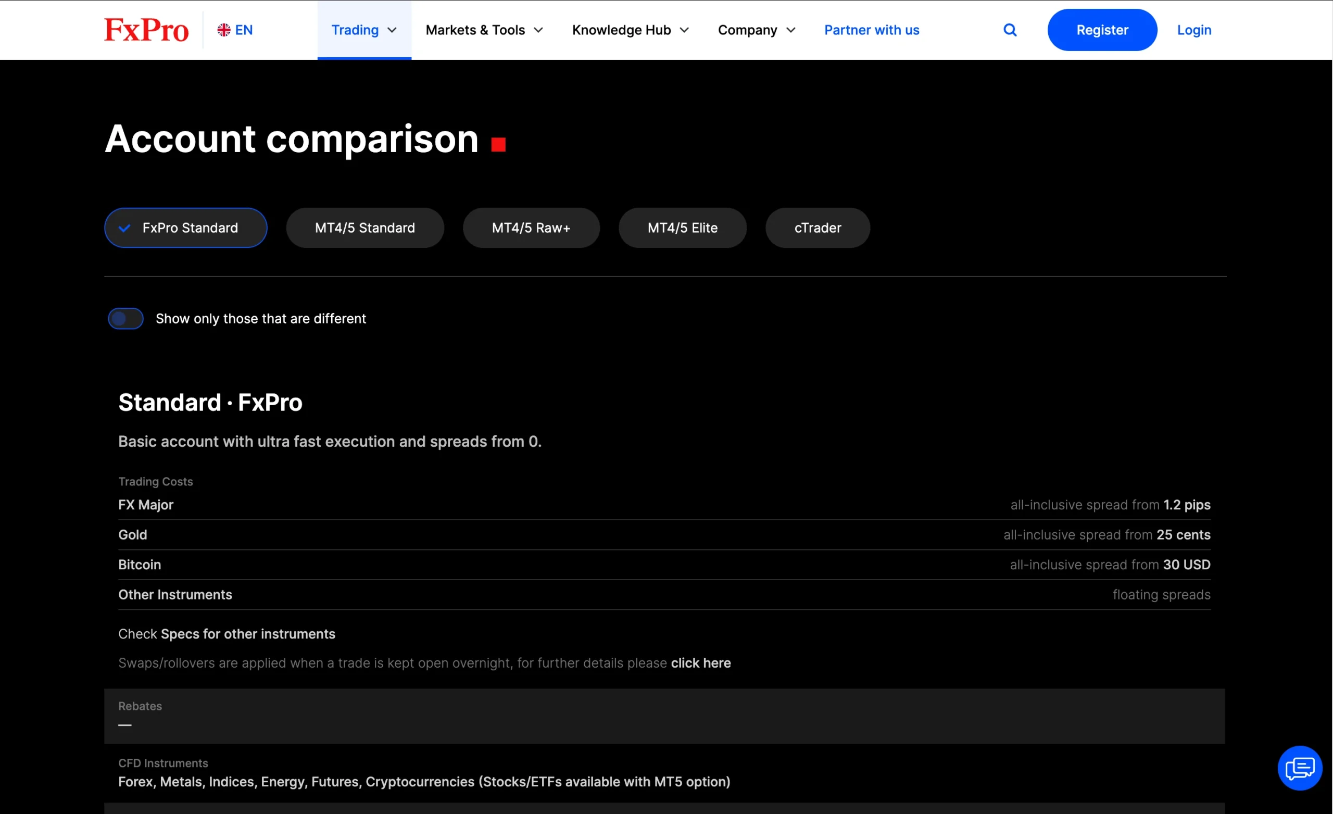This screenshot has width=1333, height=814.
Task: Click the Register button
Action: [1101, 30]
